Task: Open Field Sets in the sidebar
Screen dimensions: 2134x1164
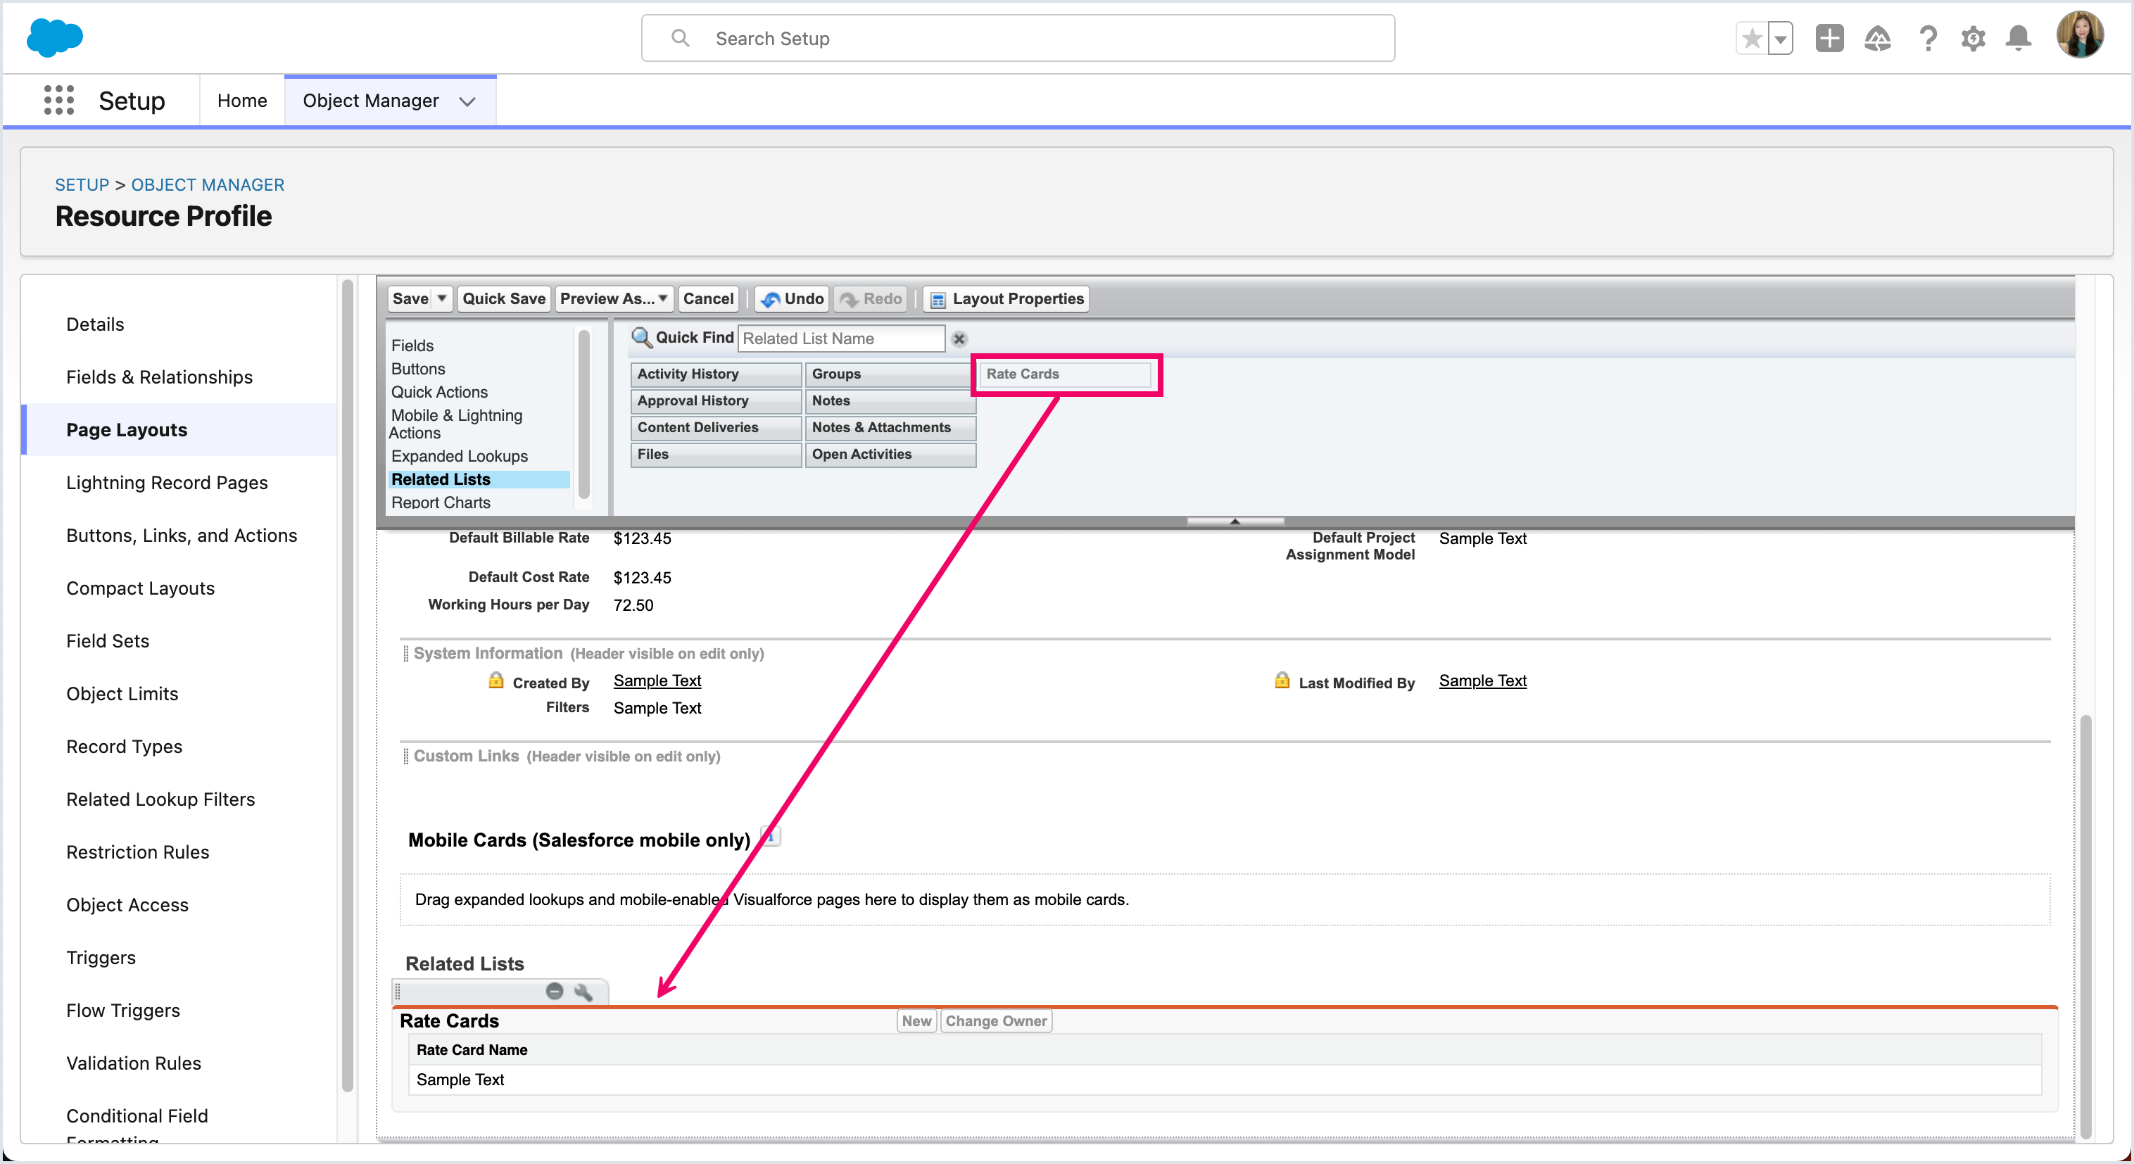Action: click(x=108, y=640)
